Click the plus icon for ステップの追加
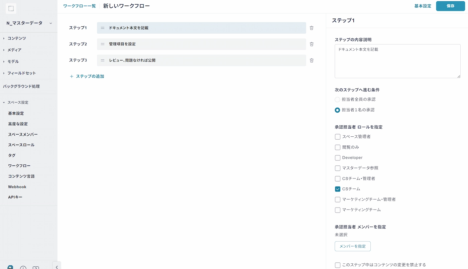468x269 pixels. click(x=71, y=77)
